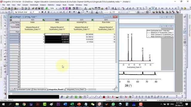Viewport: 191px width, 107px height.
Task: Click the area plot icon in bottom toolbar
Action: pos(117,97)
